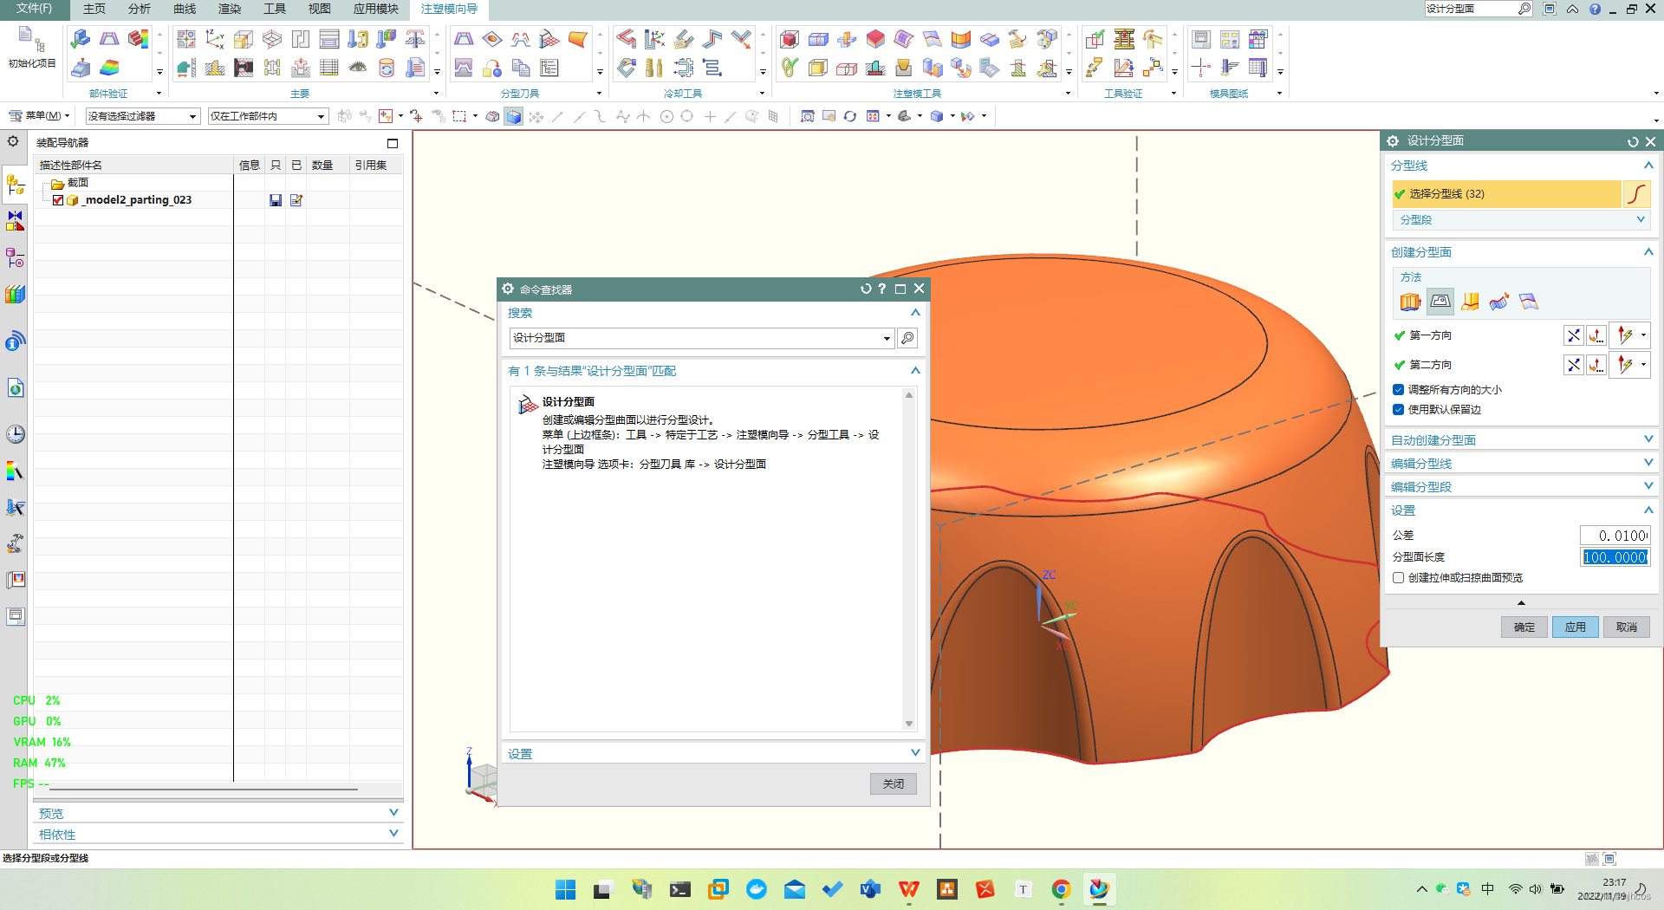Click the parting line curve icon beside 选择分型线
The image size is (1664, 910).
tap(1636, 194)
